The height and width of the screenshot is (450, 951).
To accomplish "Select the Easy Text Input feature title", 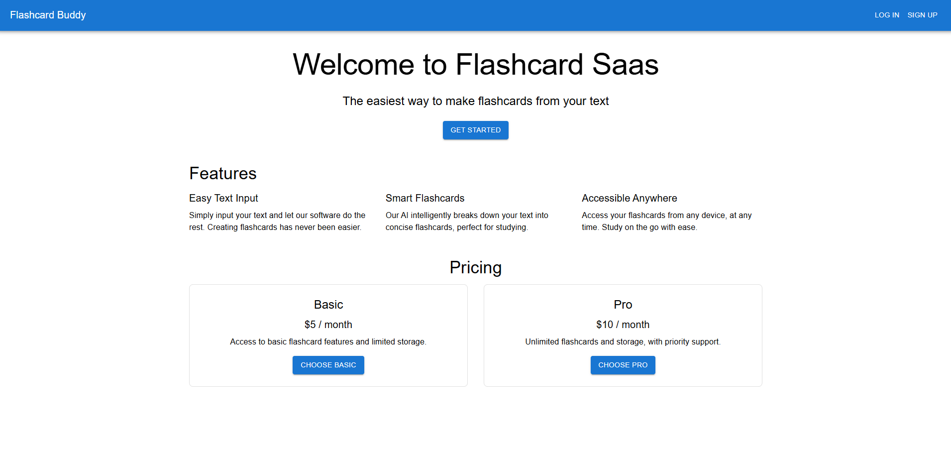I will [x=223, y=198].
